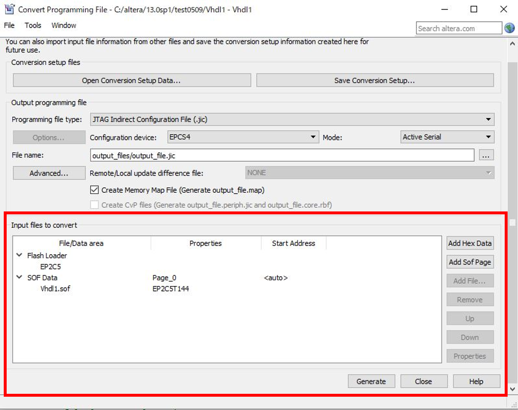Click the altera.com globe search icon
Viewport: 518px width, 410px height.
(510, 28)
